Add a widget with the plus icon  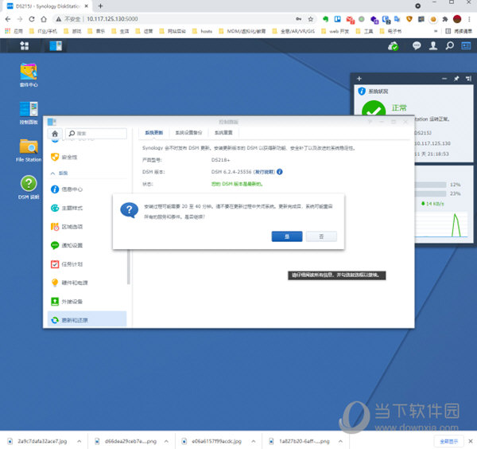pos(359,79)
